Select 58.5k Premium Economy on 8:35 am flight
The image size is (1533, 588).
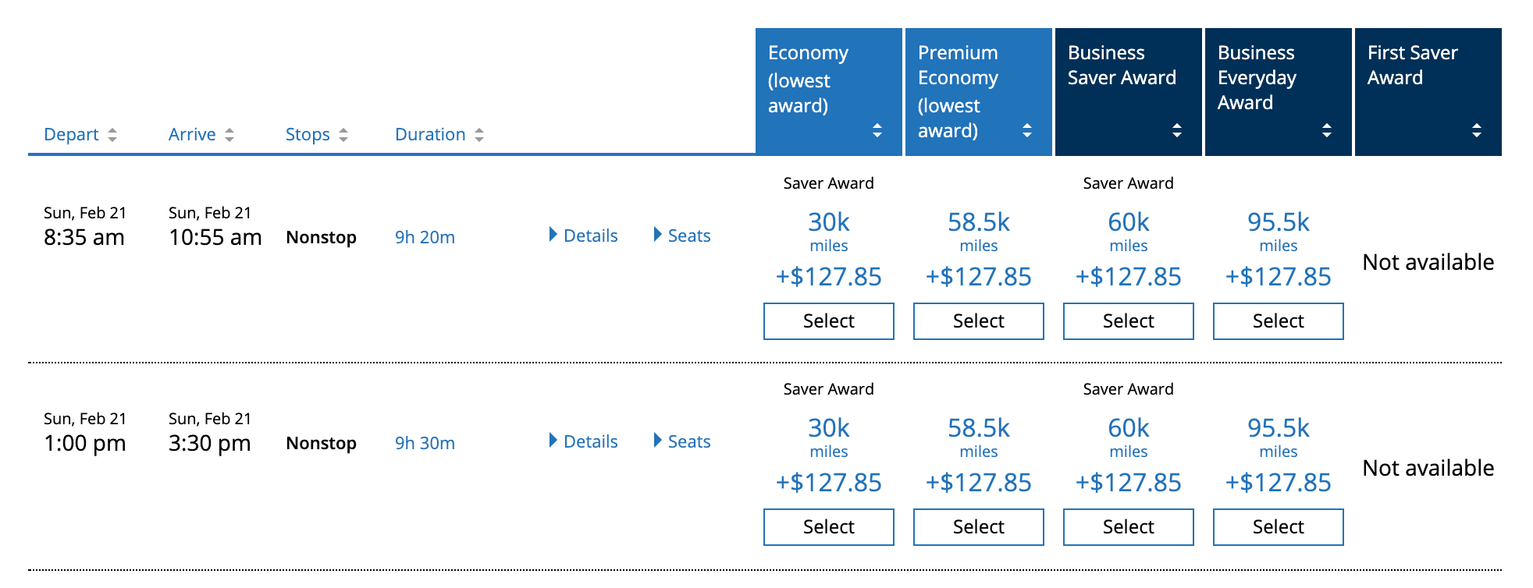(x=979, y=321)
